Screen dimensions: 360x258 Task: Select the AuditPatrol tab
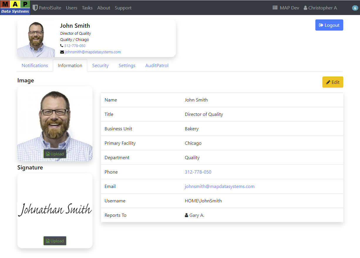pyautogui.click(x=157, y=66)
